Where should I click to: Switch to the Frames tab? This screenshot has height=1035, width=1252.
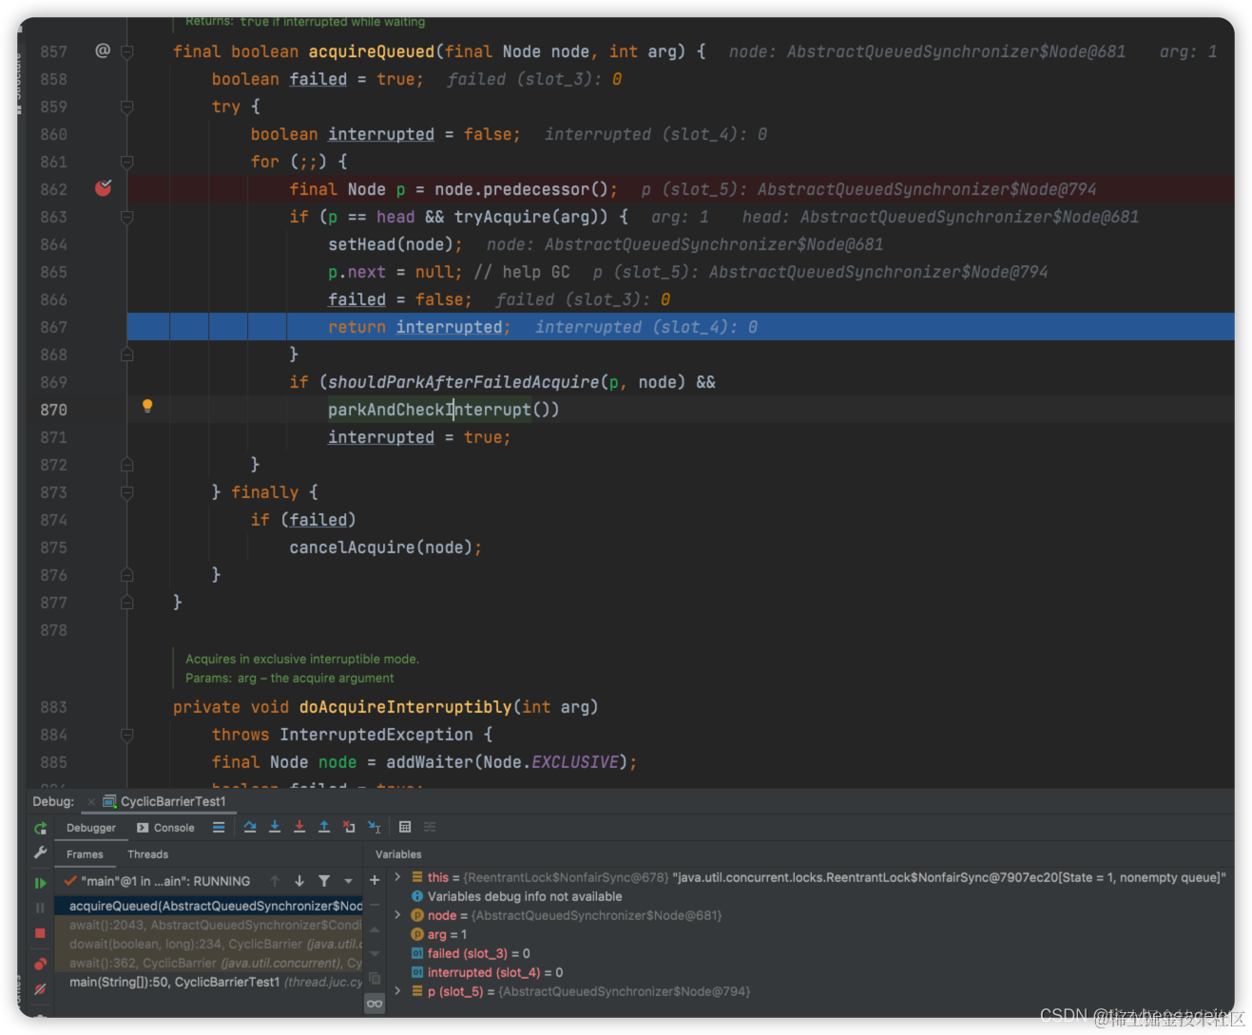tap(85, 854)
